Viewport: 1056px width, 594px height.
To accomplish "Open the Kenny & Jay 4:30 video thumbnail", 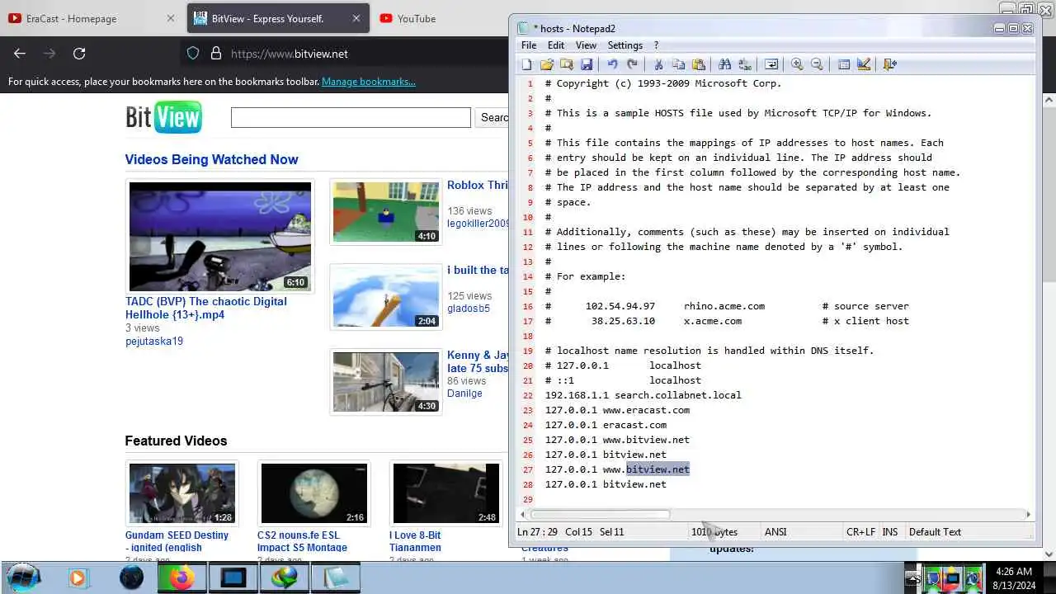I will click(x=386, y=382).
